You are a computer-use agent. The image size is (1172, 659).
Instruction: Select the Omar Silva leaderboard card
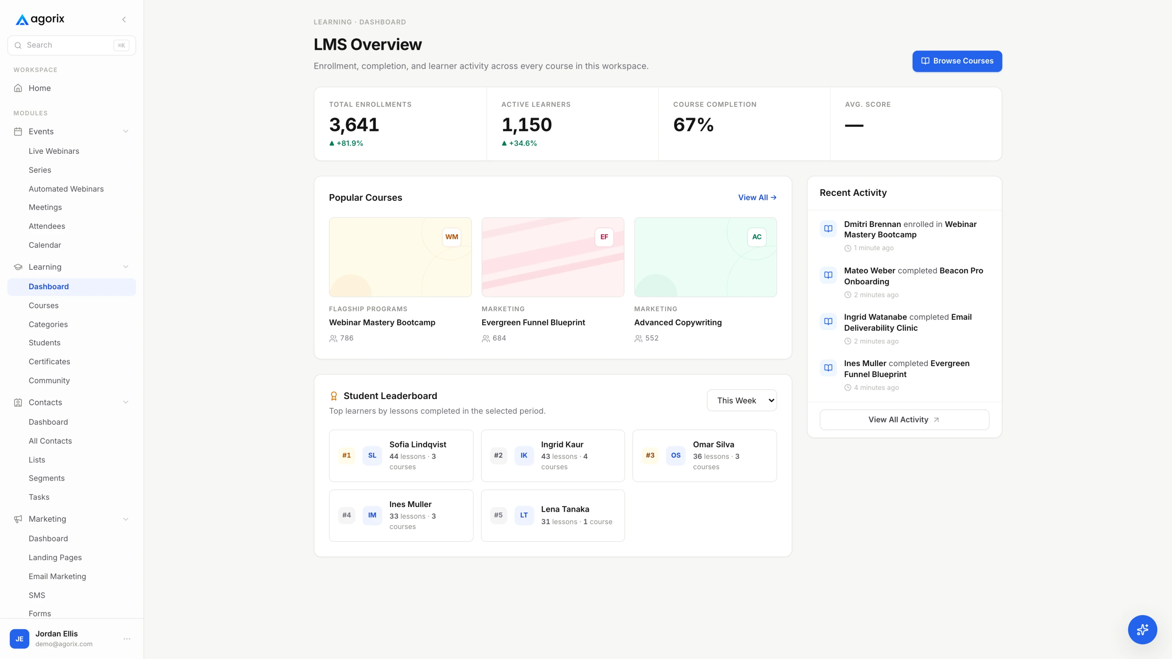(704, 455)
